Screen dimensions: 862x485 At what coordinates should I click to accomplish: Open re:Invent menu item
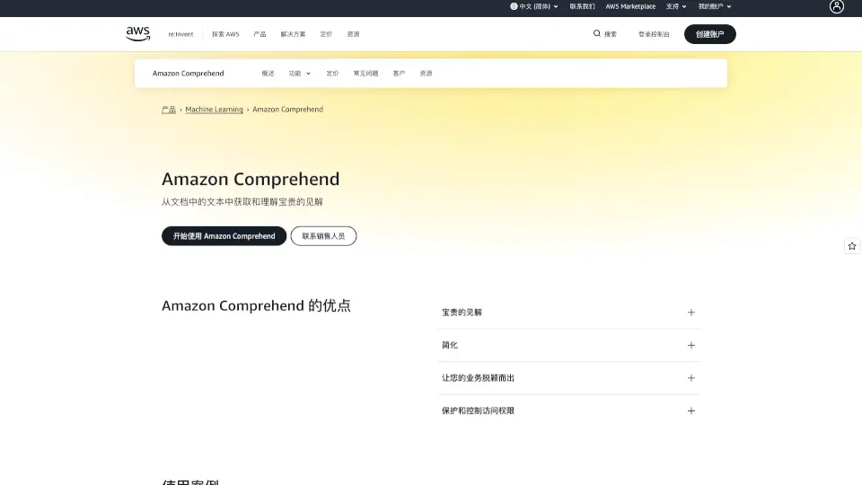point(180,34)
